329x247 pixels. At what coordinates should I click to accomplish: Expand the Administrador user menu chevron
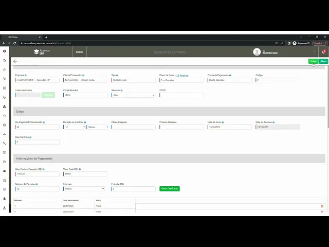pos(314,51)
